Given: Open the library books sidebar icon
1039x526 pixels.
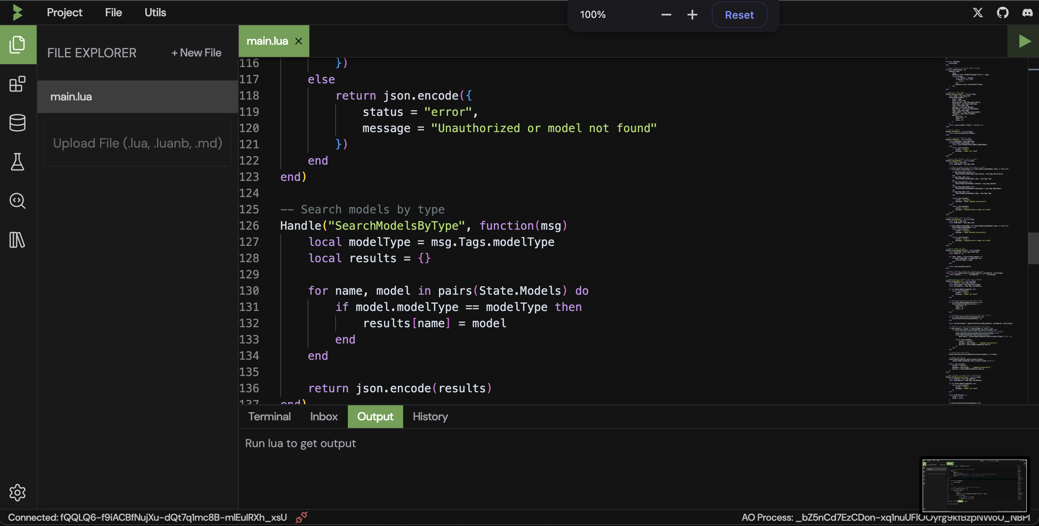Looking at the screenshot, I should click(x=17, y=240).
